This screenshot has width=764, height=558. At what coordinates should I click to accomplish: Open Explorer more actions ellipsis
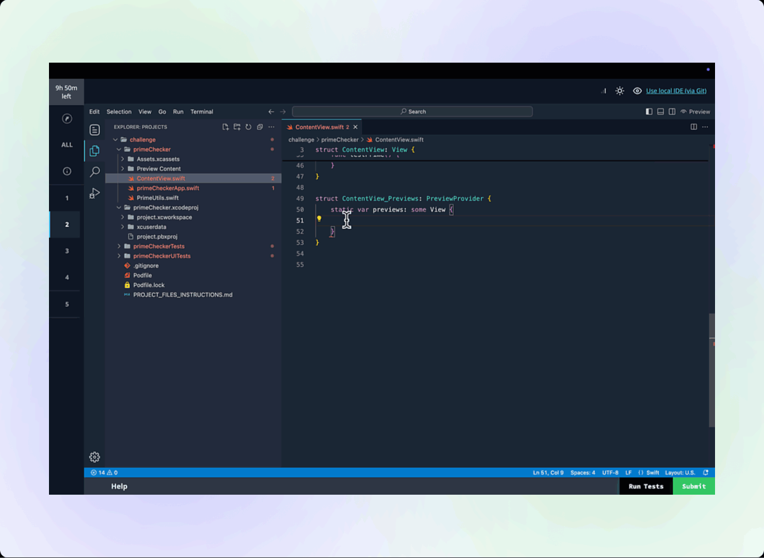click(272, 127)
